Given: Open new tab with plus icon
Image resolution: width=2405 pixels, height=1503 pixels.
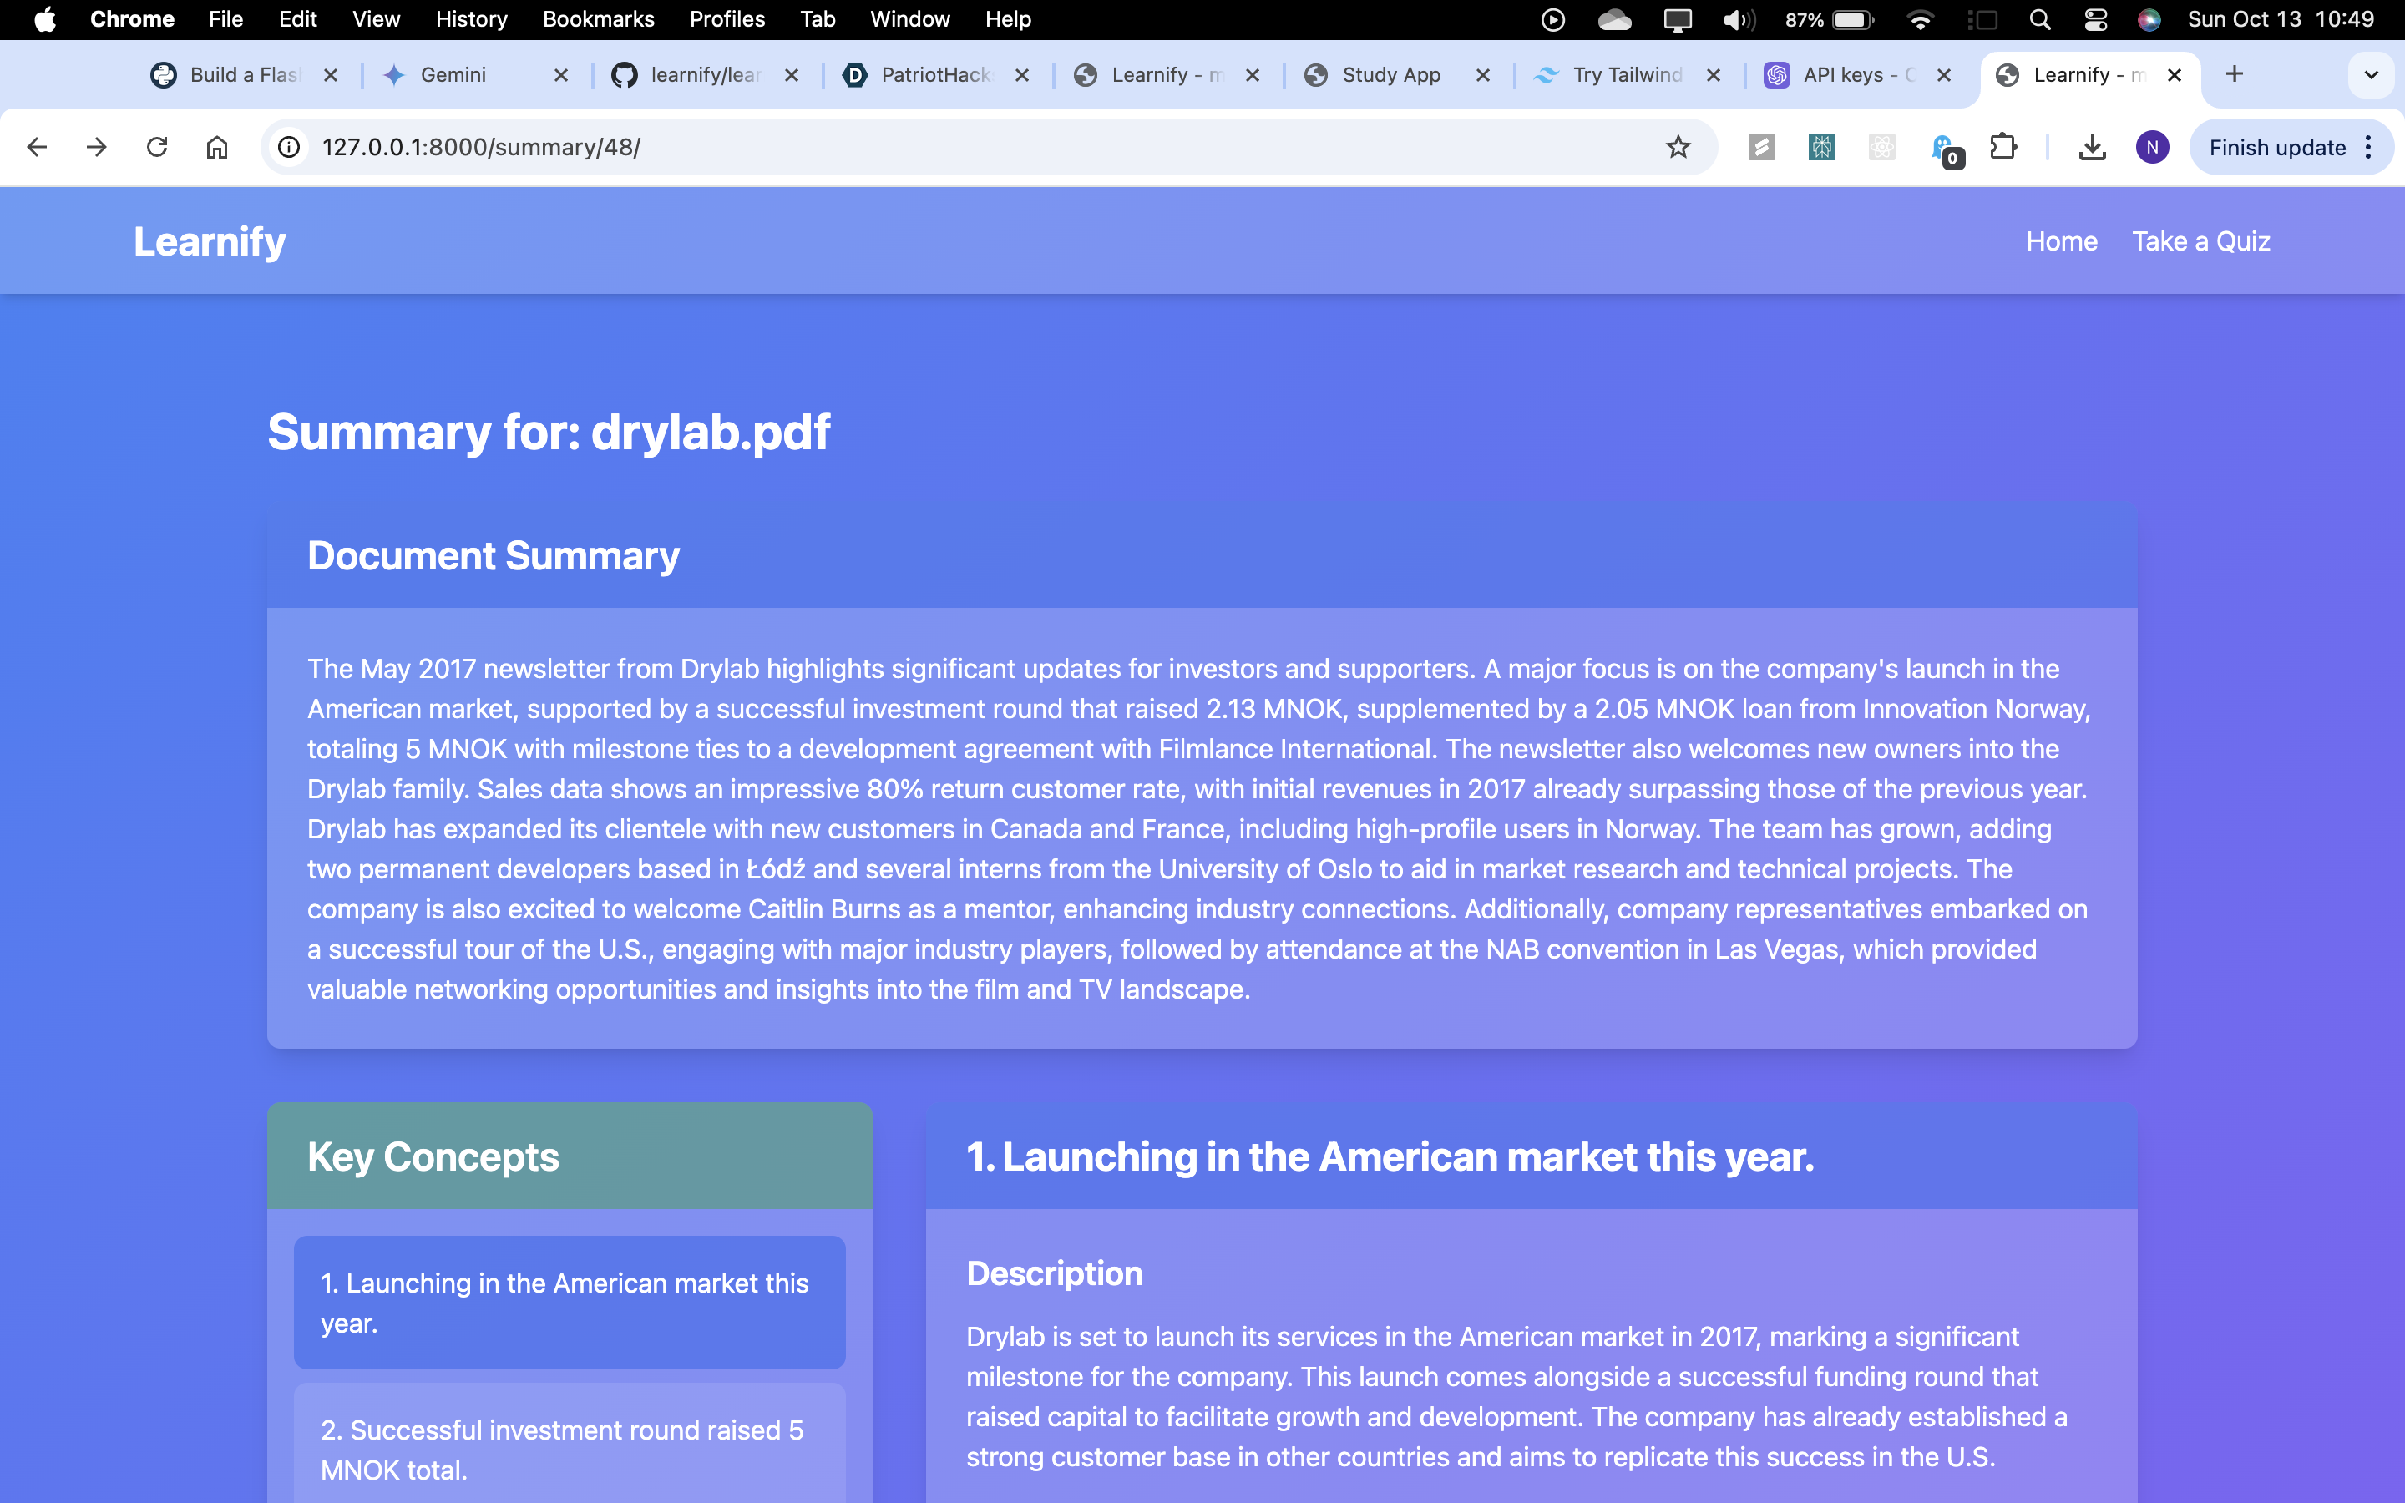Looking at the screenshot, I should (2234, 74).
